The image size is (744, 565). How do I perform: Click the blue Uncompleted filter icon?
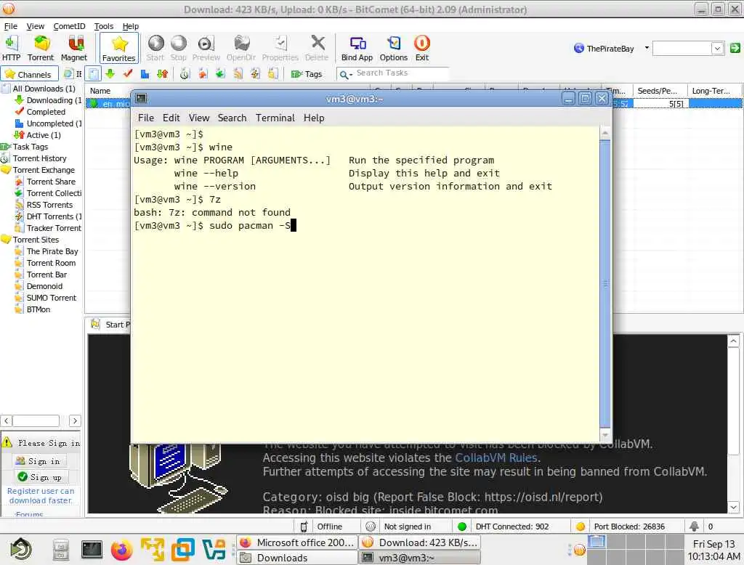tap(145, 73)
